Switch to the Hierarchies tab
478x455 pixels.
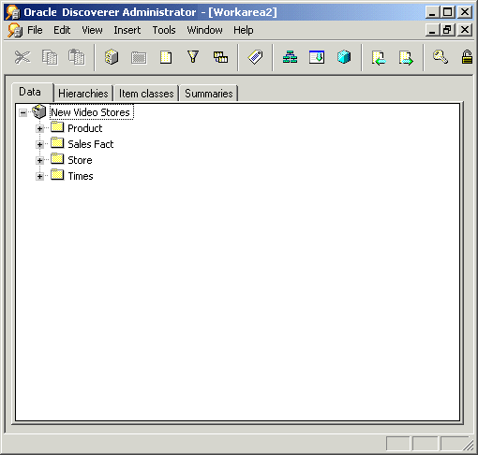click(x=83, y=94)
